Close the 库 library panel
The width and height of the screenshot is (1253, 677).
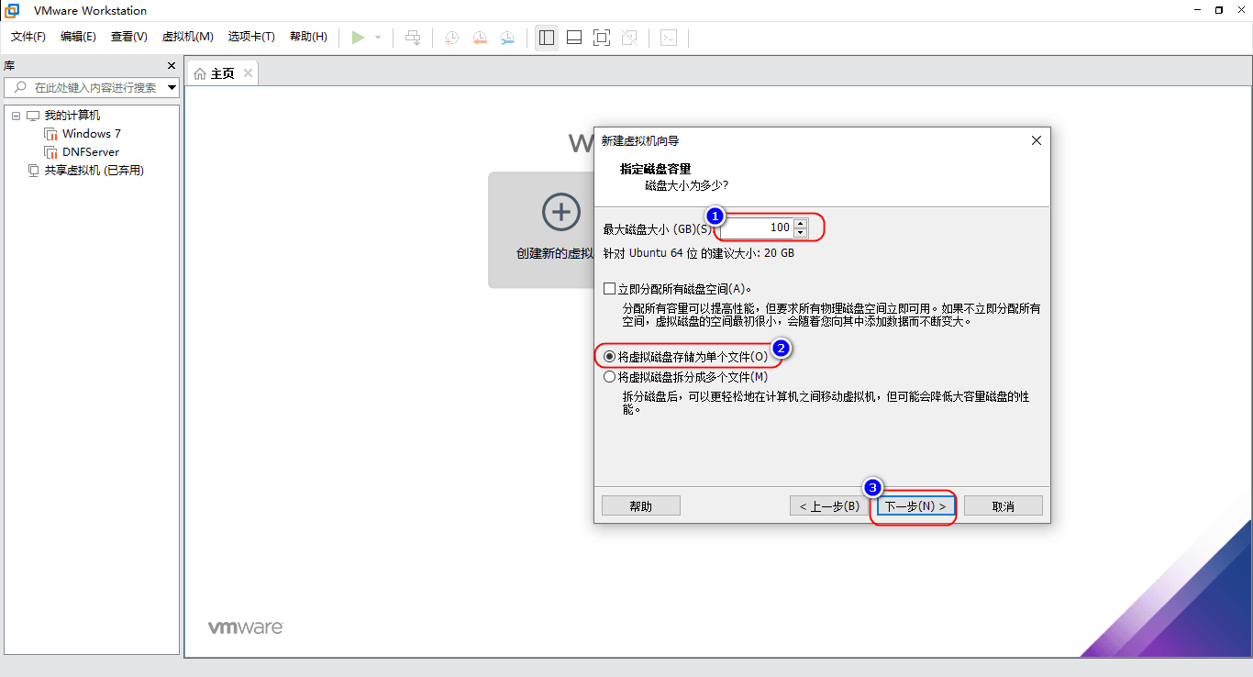coord(171,66)
